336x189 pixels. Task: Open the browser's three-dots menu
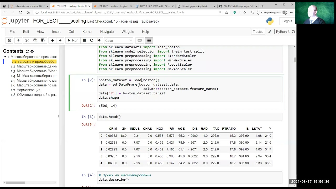tap(291, 12)
